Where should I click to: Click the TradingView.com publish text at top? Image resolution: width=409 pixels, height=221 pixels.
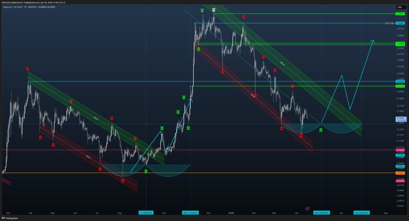click(x=34, y=2)
